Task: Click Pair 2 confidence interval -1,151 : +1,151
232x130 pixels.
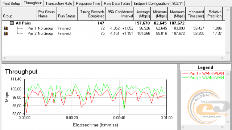Action: click(x=121, y=33)
